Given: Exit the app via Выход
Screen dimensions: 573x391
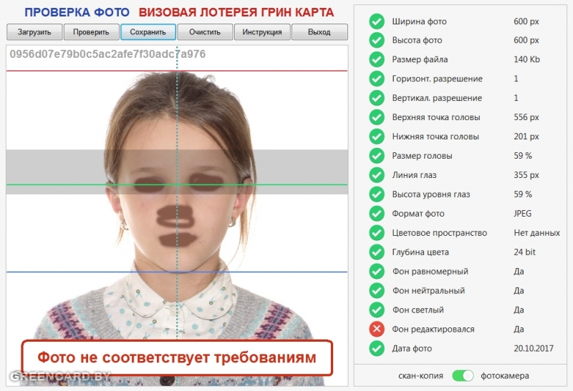Looking at the screenshot, I should (x=319, y=32).
